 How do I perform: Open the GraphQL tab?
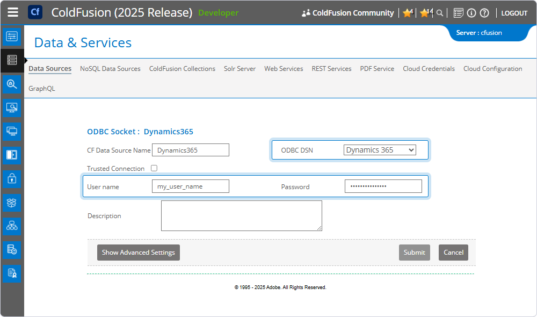tap(42, 88)
